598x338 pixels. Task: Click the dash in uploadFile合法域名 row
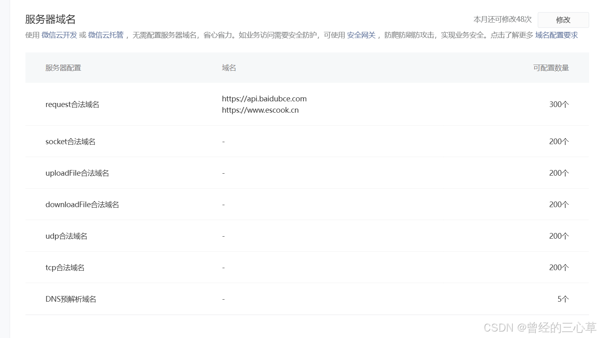pos(223,173)
